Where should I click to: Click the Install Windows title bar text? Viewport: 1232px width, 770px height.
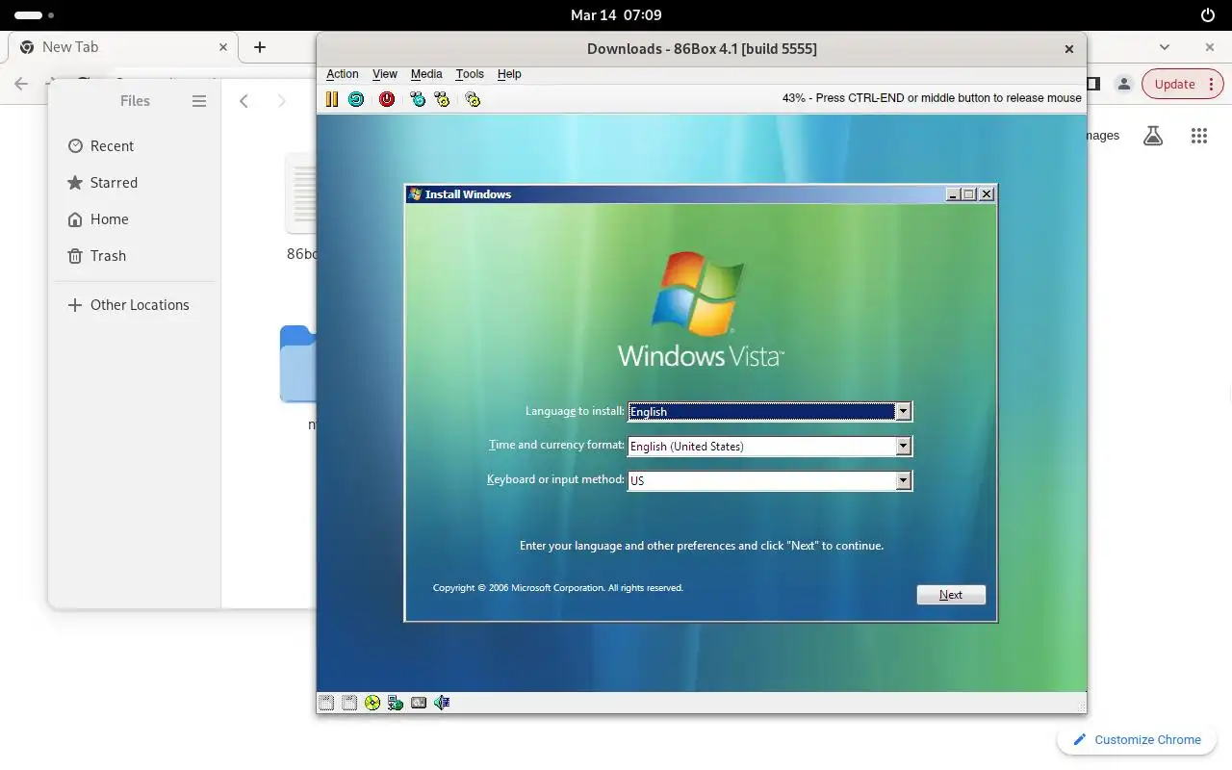pos(468,194)
